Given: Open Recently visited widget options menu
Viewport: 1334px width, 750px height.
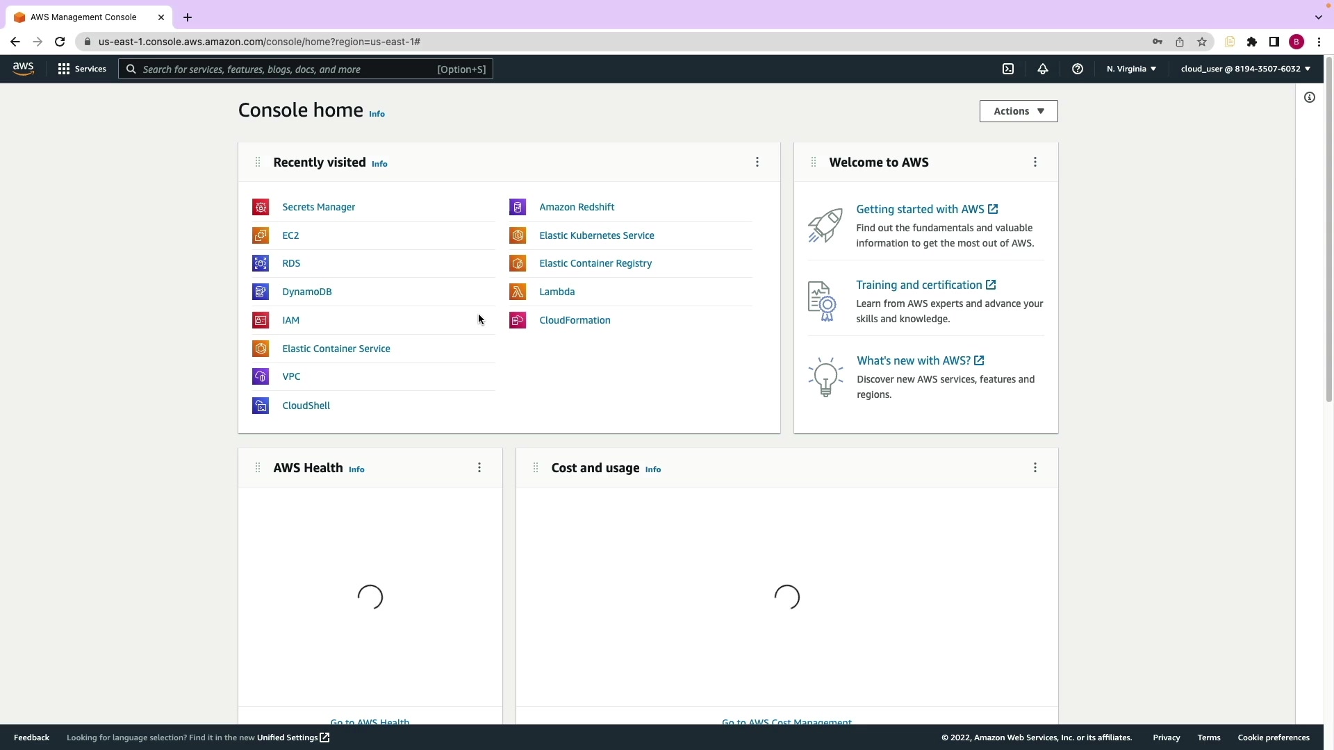Looking at the screenshot, I should coord(757,162).
